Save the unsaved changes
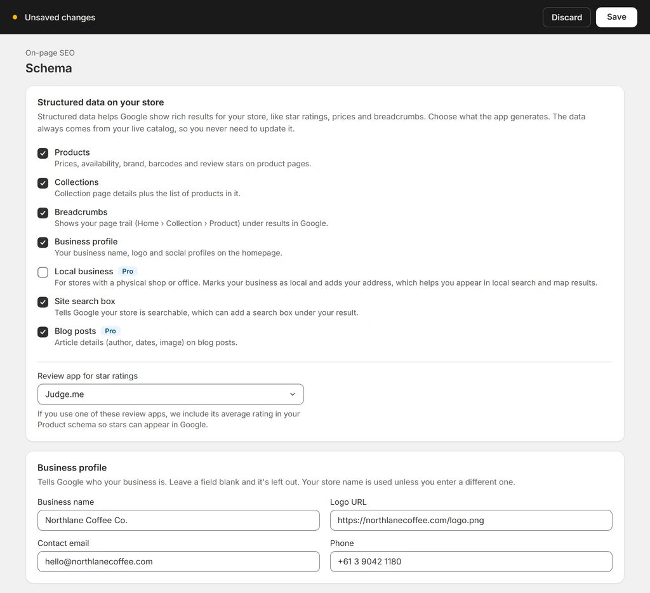 click(x=616, y=17)
